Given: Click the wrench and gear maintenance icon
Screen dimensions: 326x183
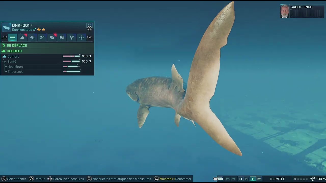Looking at the screenshot, I should (313, 179).
